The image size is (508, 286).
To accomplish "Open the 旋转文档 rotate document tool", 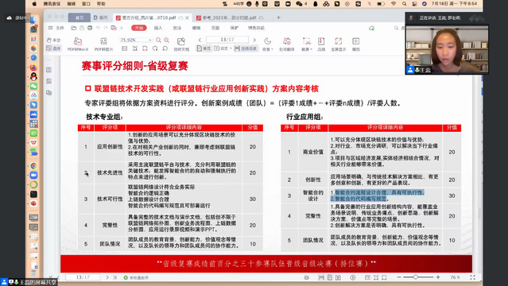I will 181,44.
